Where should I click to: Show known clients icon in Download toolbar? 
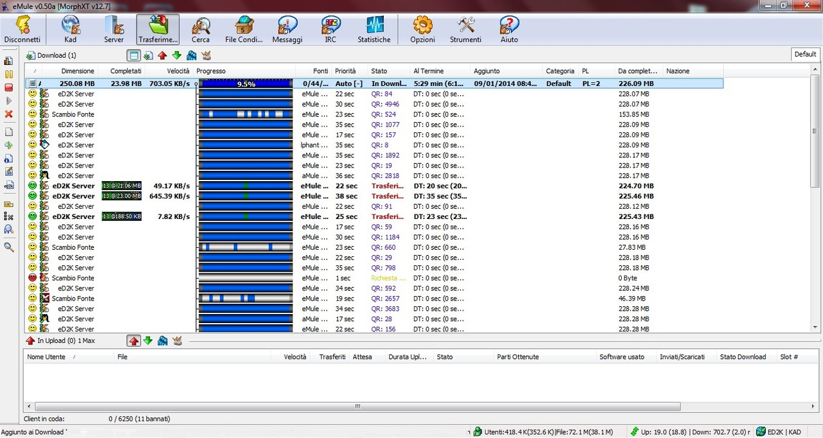pos(206,55)
